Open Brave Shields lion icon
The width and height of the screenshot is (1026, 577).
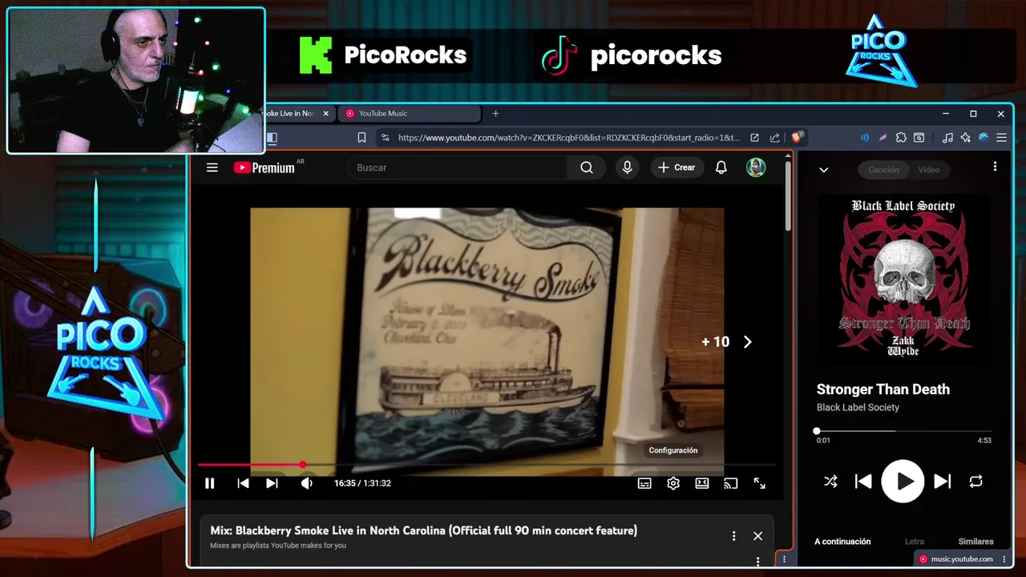pos(797,137)
